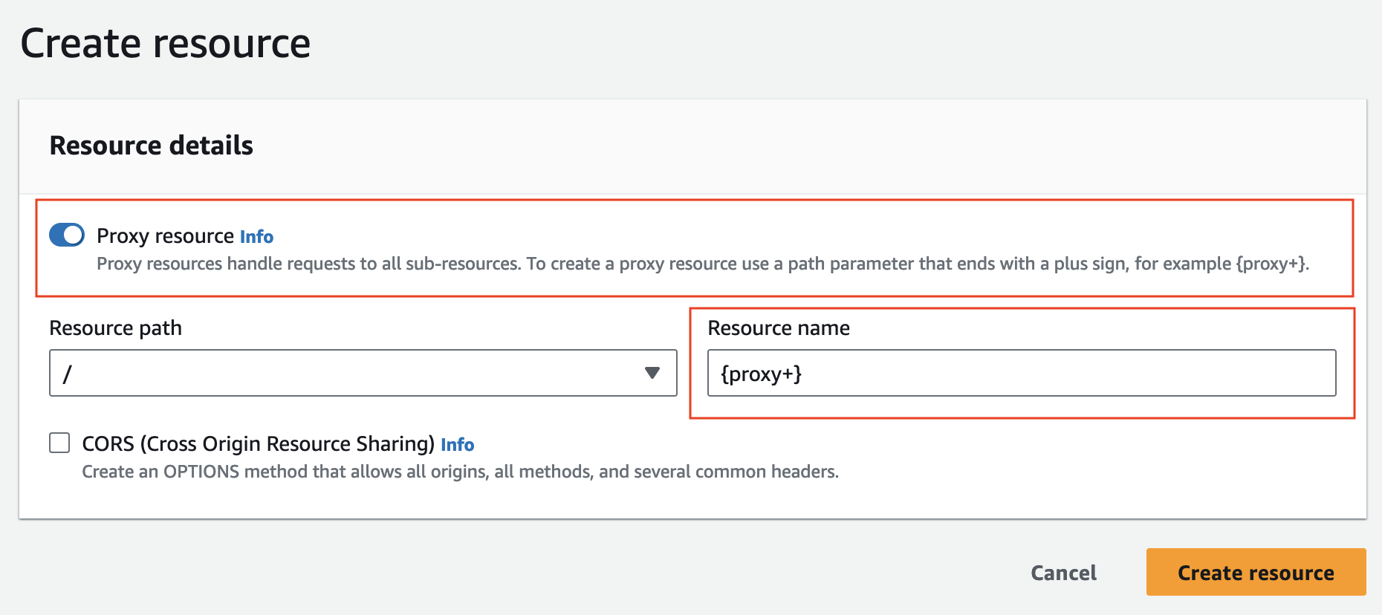Open Info link next to Proxy resource

[256, 237]
